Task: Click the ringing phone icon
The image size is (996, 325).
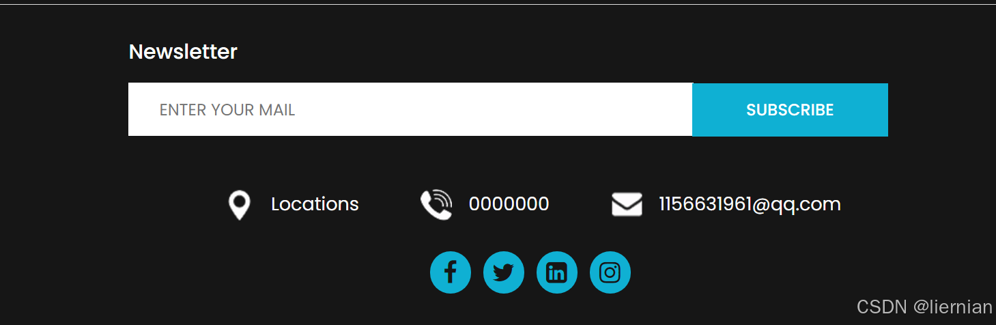Action: click(x=436, y=205)
